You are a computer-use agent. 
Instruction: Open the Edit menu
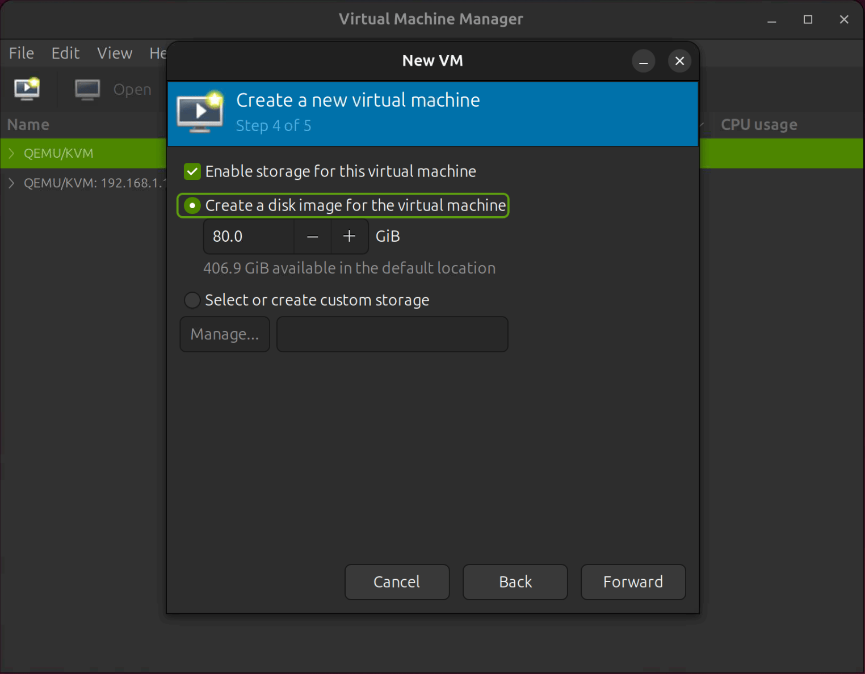pyautogui.click(x=65, y=53)
